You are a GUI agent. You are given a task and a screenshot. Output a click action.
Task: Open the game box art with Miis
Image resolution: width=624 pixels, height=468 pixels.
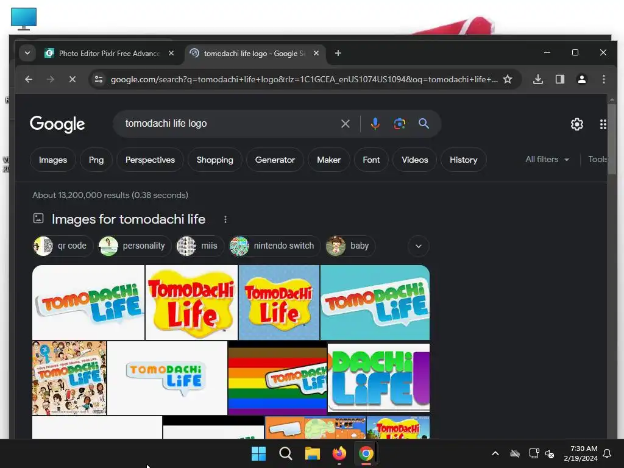tap(69, 378)
